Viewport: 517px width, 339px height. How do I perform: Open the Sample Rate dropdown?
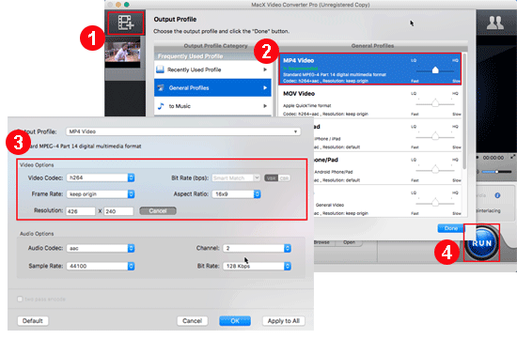point(101,266)
